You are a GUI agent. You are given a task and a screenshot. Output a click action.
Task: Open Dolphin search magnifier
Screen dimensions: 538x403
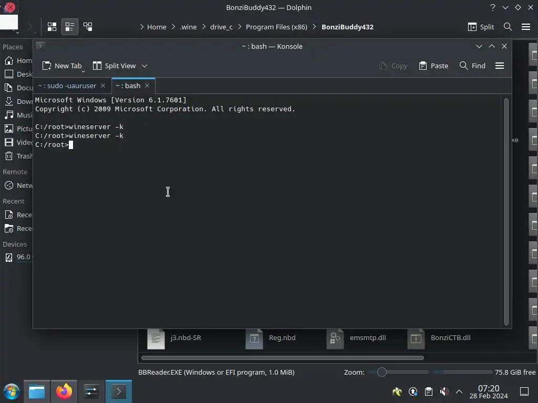coord(508,27)
